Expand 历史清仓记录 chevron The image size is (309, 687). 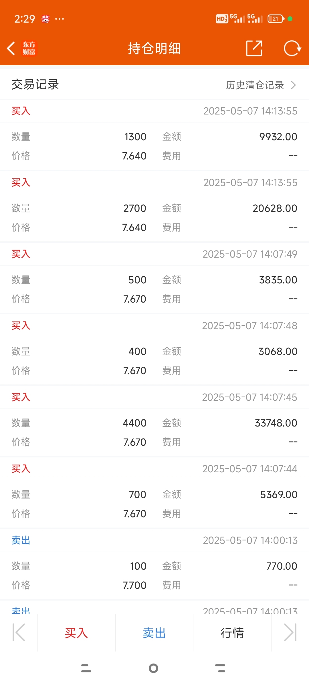tap(293, 85)
